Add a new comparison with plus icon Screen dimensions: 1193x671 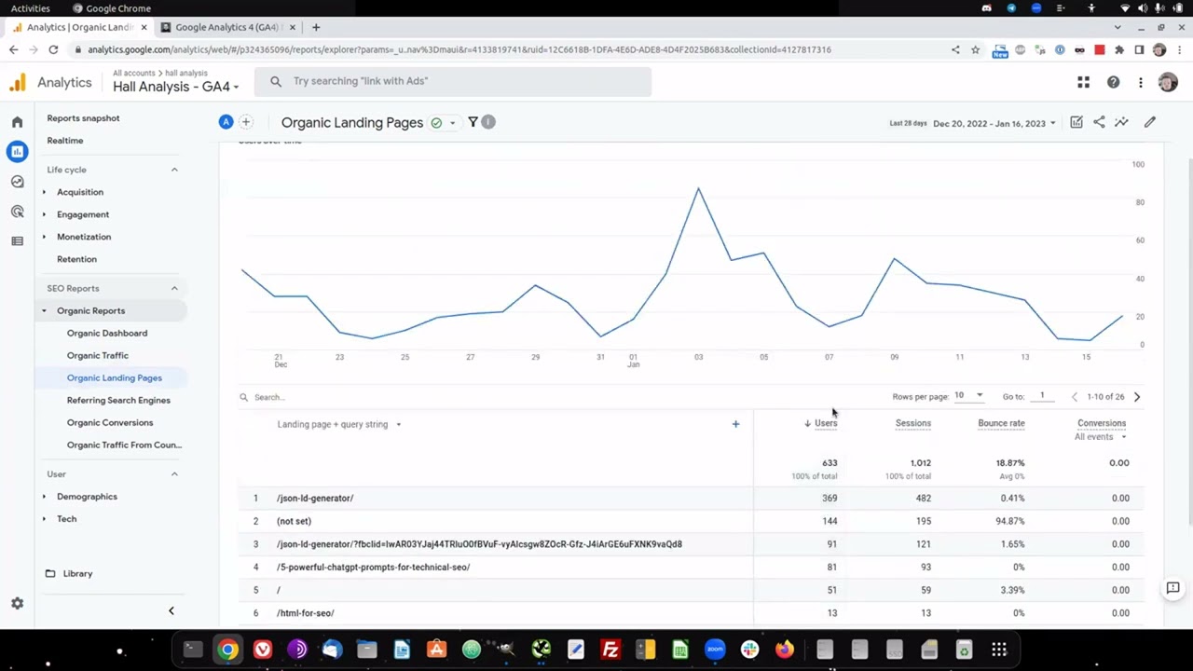point(246,122)
